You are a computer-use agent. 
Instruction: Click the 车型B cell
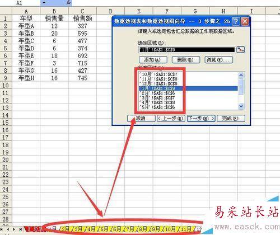(x=26, y=34)
